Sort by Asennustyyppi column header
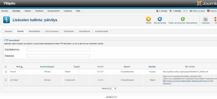Screen dimensions: 217x99 pos(47,67)
